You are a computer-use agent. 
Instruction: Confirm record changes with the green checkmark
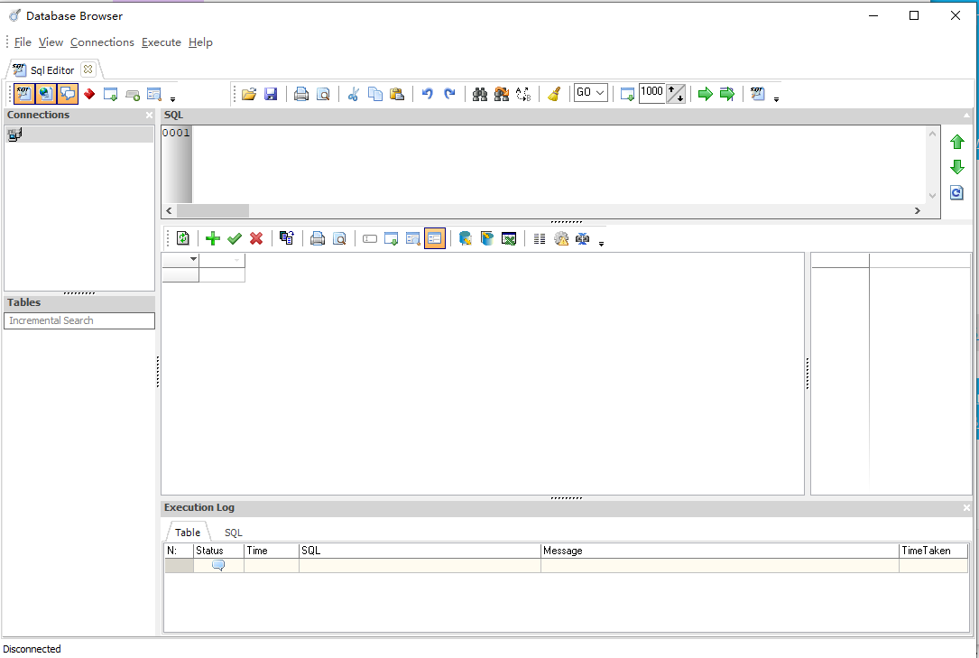click(x=235, y=238)
